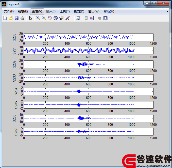Viewport: 172px width, 168px height.
Task: Click the New Figure toolbar icon
Action: click(5, 18)
